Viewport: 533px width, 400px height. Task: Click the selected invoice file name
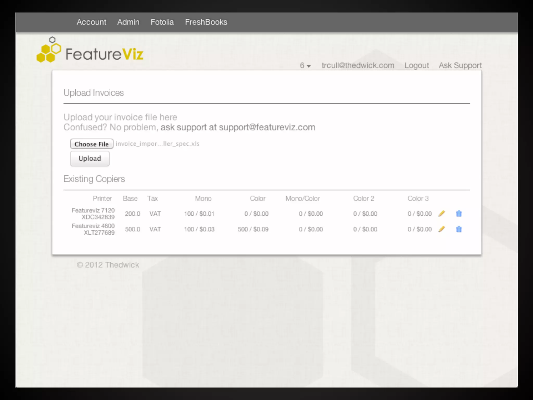point(157,144)
